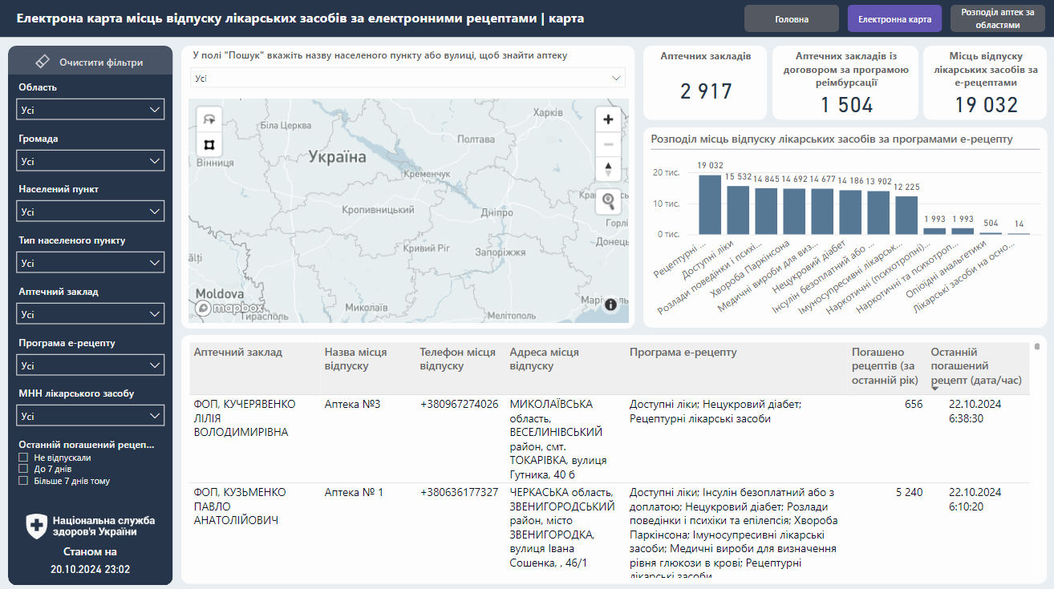Open the Область dropdown

point(90,109)
